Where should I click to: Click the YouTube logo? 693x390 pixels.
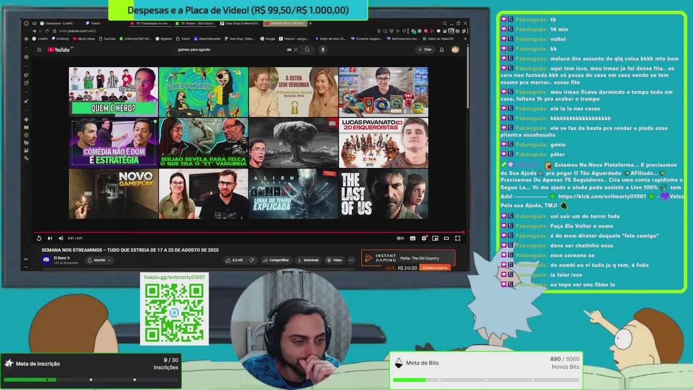pos(59,49)
